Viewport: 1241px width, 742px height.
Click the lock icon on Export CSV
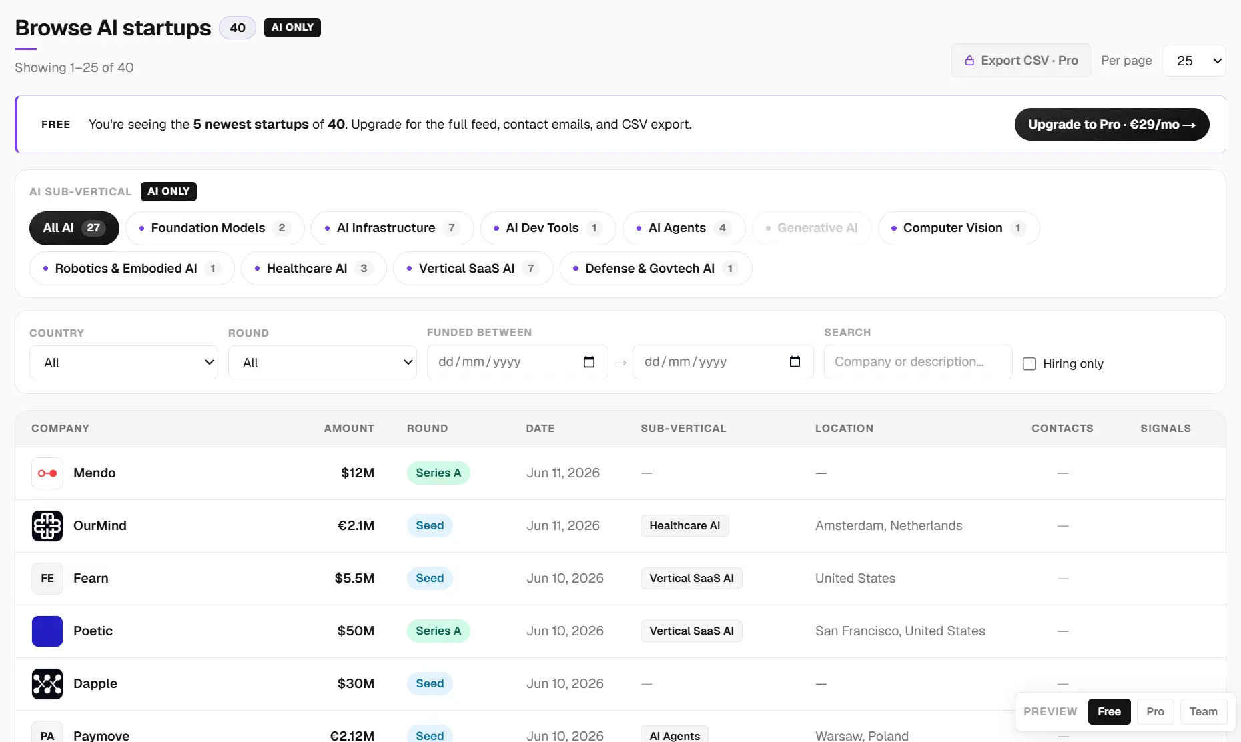(x=969, y=61)
